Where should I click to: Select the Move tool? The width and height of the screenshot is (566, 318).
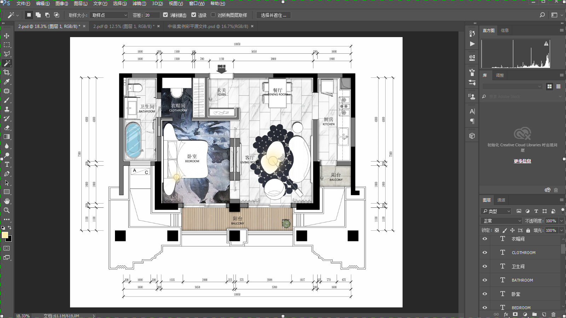point(7,36)
